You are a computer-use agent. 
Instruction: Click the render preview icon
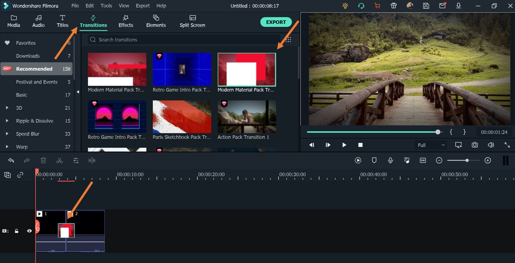click(358, 160)
